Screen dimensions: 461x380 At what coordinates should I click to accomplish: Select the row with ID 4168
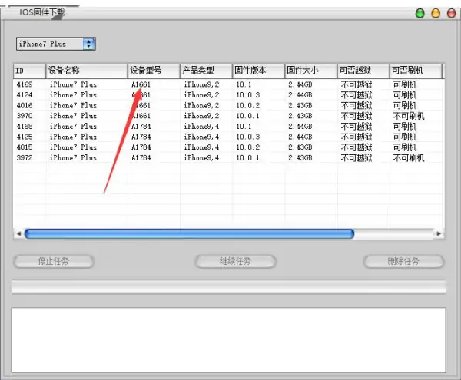click(228, 127)
